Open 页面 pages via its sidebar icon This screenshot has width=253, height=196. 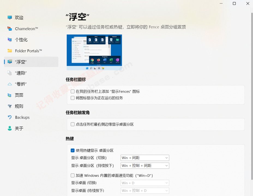pyautogui.click(x=9, y=95)
